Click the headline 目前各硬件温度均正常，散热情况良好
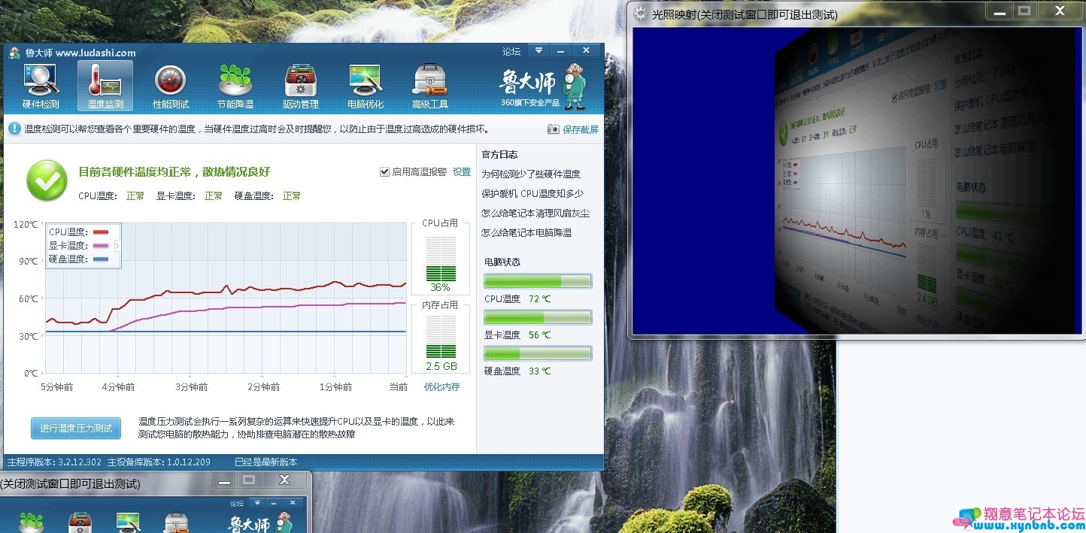The height and width of the screenshot is (533, 1086). point(174,172)
